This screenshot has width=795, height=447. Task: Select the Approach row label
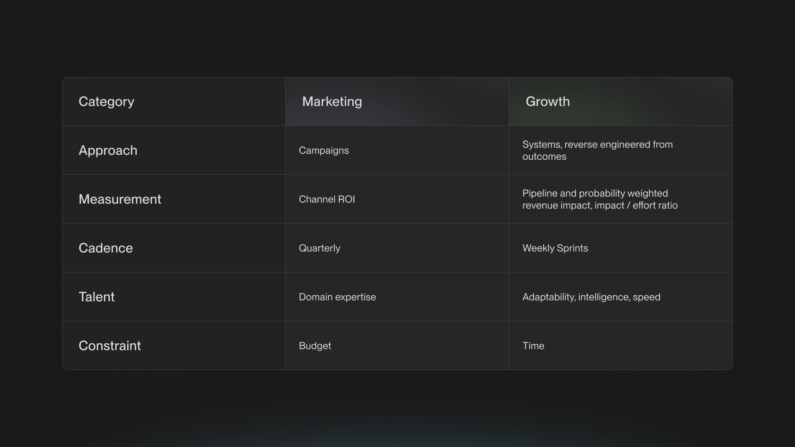[108, 150]
